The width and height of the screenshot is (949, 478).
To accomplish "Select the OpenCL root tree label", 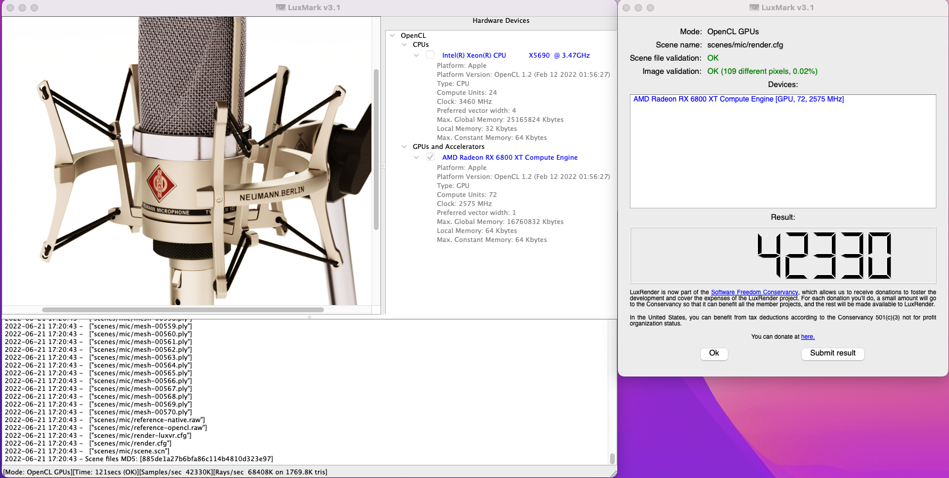I will pyautogui.click(x=413, y=35).
